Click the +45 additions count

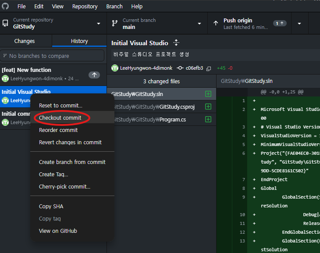tap(221, 68)
